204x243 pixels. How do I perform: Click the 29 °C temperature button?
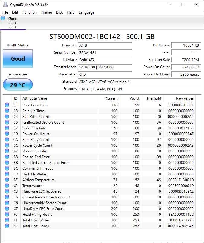click(x=18, y=85)
